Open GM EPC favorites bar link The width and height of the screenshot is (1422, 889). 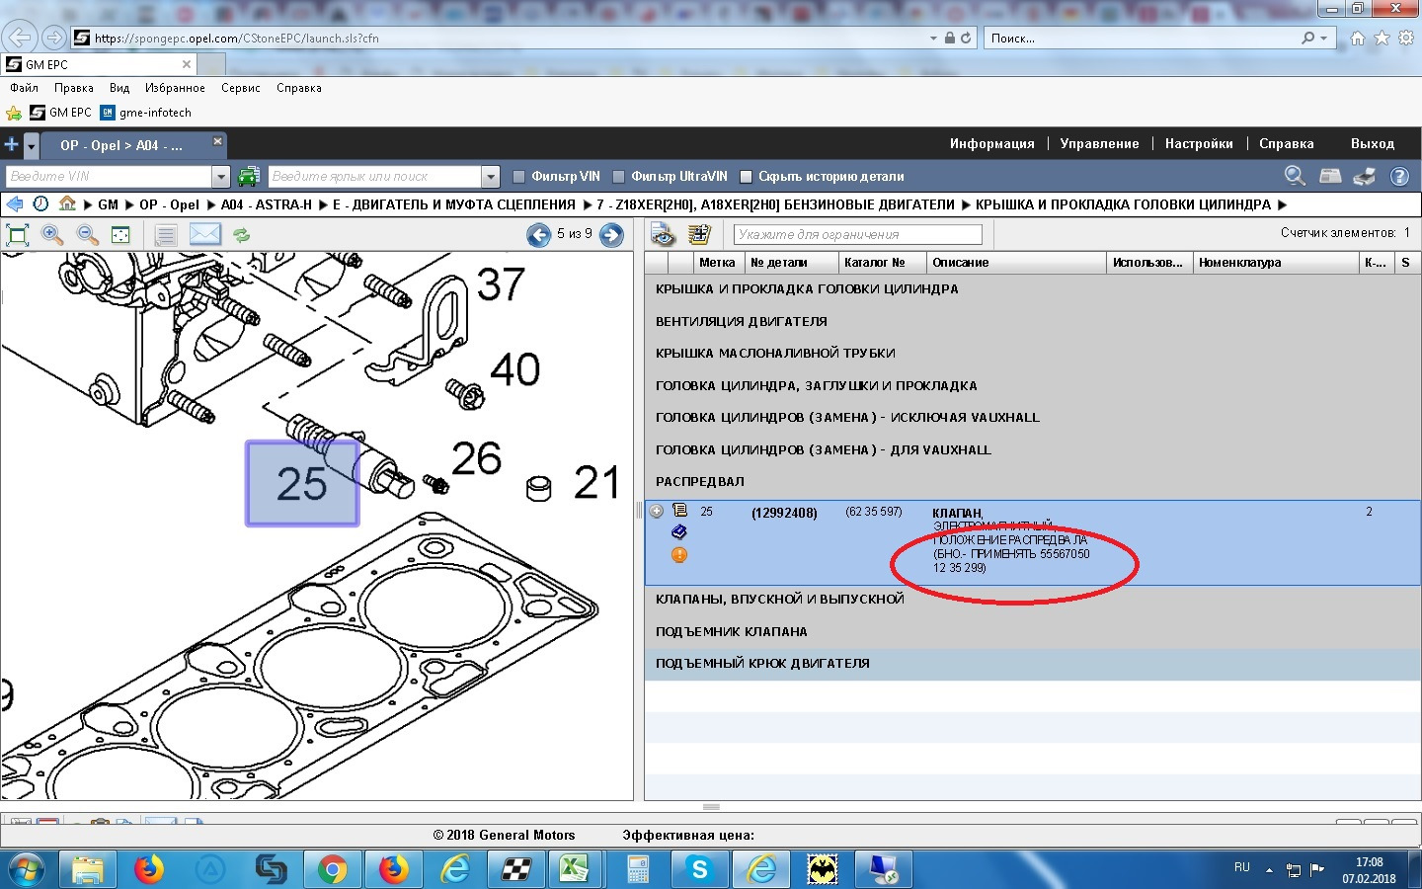(60, 113)
